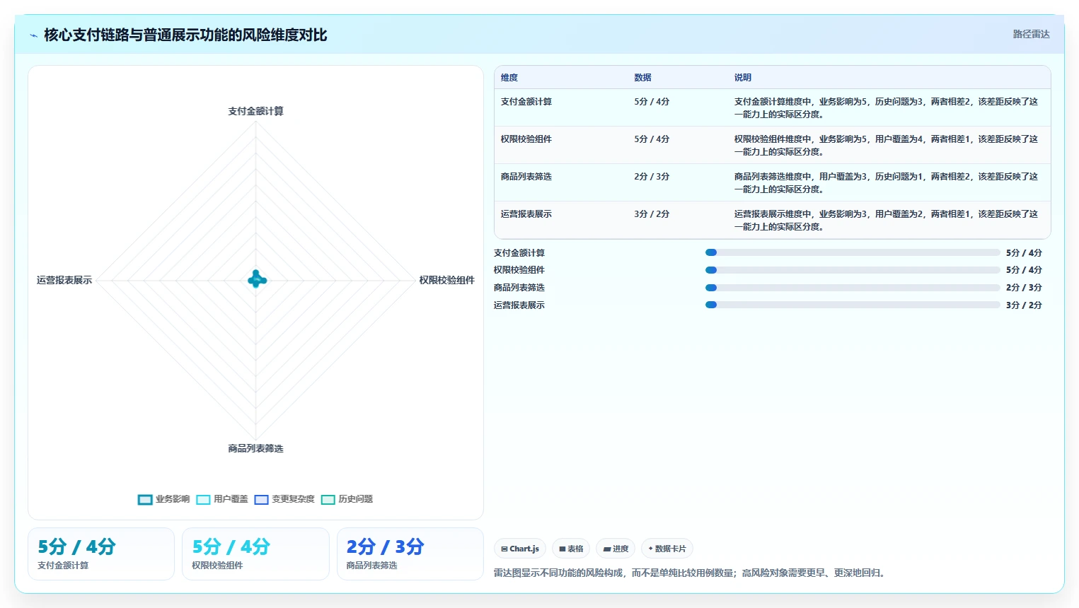Image resolution: width=1079 pixels, height=608 pixels.
Task: Click the 路径雷达 label in the header
Action: click(x=1031, y=34)
